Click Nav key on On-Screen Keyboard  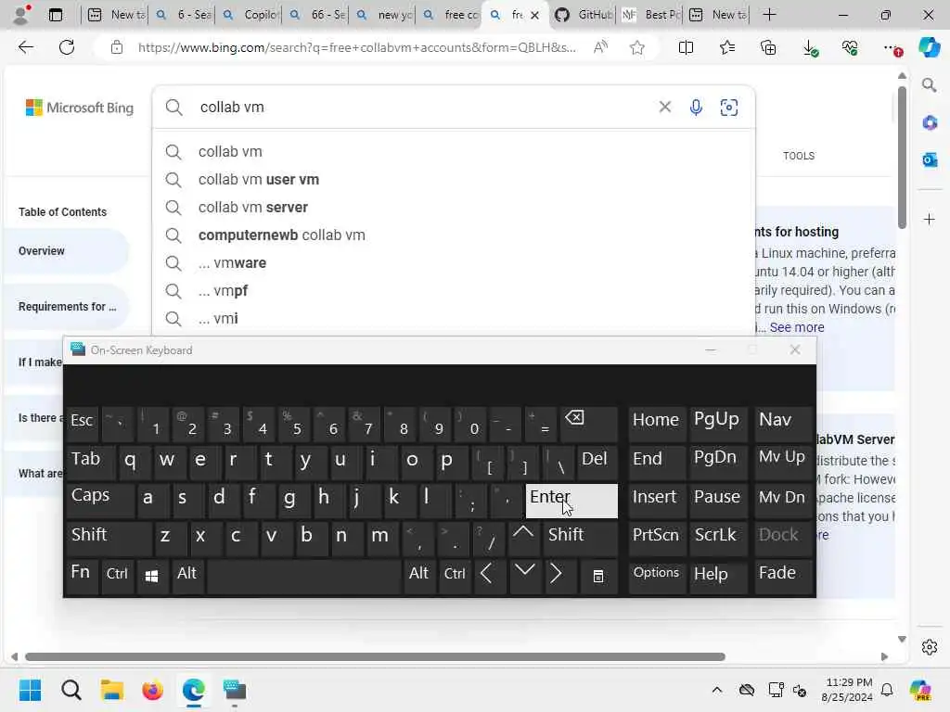[783, 423]
